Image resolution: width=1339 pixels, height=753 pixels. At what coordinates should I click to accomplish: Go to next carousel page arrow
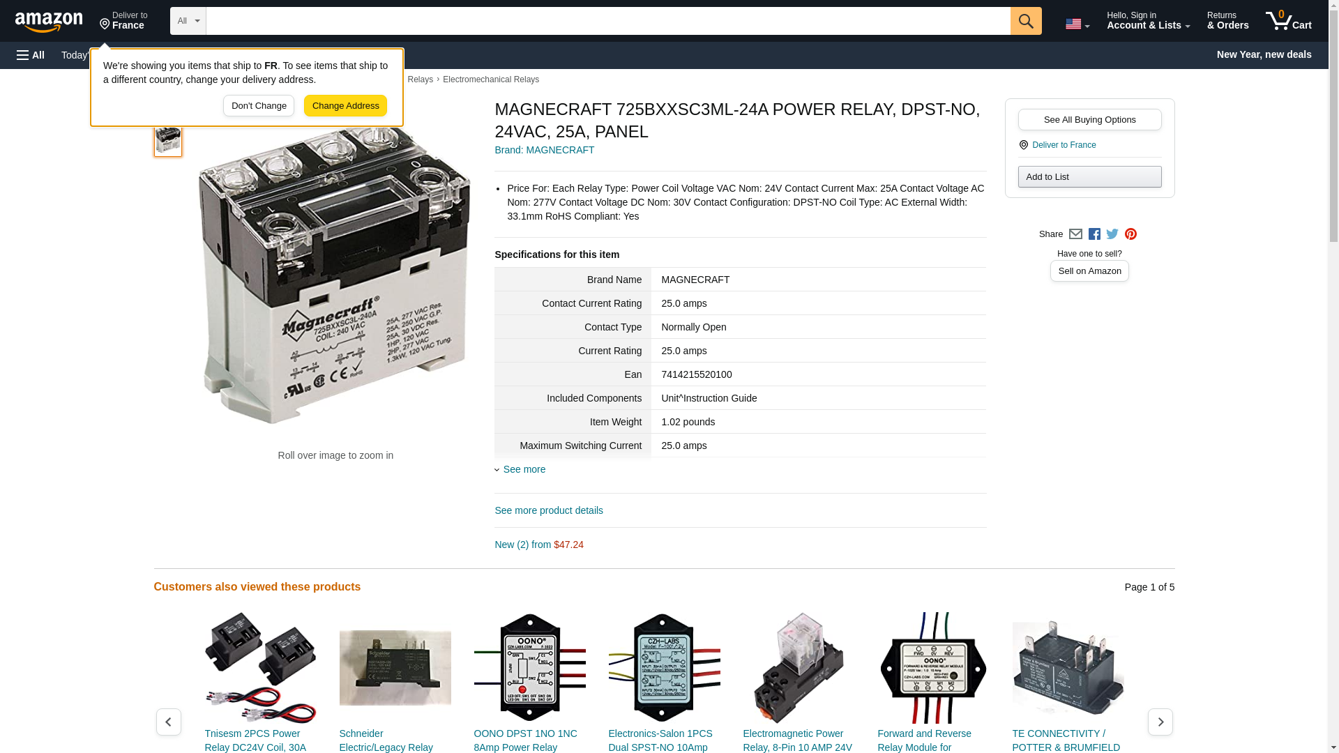point(1160,722)
